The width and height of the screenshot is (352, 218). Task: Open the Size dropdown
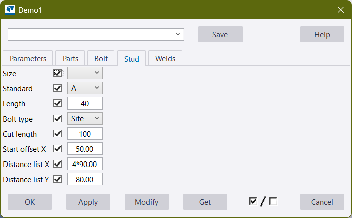[85, 73]
